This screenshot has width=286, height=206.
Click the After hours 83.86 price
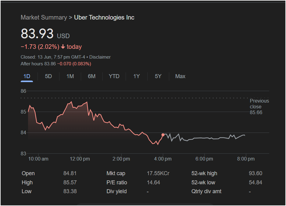[x=38, y=64]
